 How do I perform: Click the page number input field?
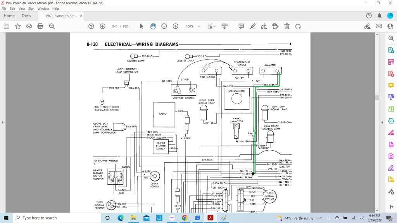click(x=114, y=26)
